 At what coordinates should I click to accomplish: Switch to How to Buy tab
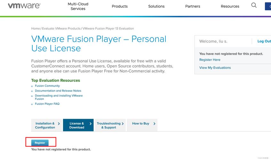click(x=142, y=125)
